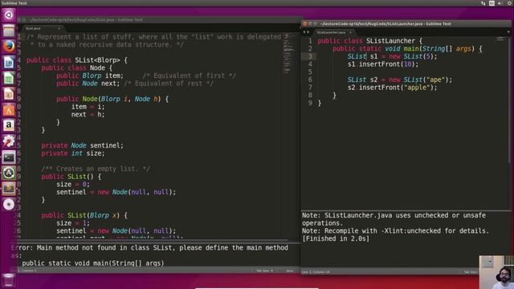Open the sound volume indicator
The image size is (514, 289).
pyautogui.click(x=500, y=3)
